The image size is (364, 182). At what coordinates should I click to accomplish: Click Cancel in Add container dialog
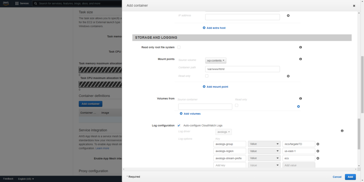click(337, 177)
